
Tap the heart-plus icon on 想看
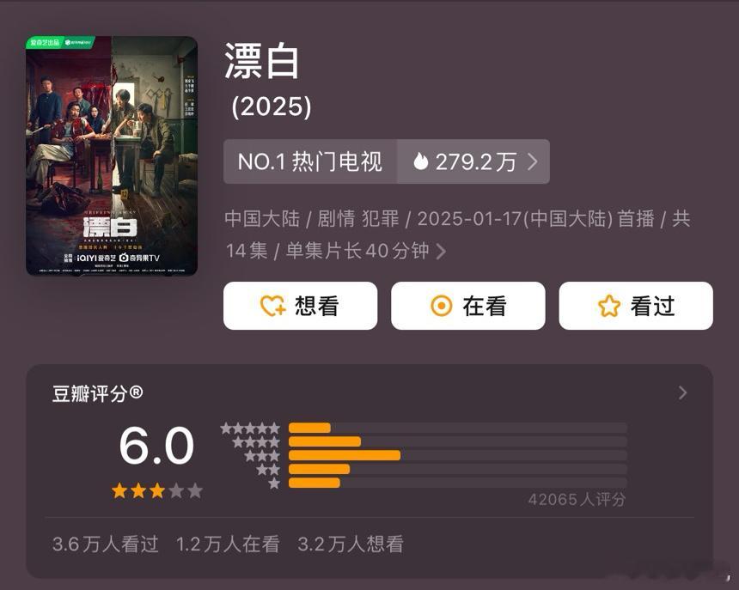tap(273, 306)
